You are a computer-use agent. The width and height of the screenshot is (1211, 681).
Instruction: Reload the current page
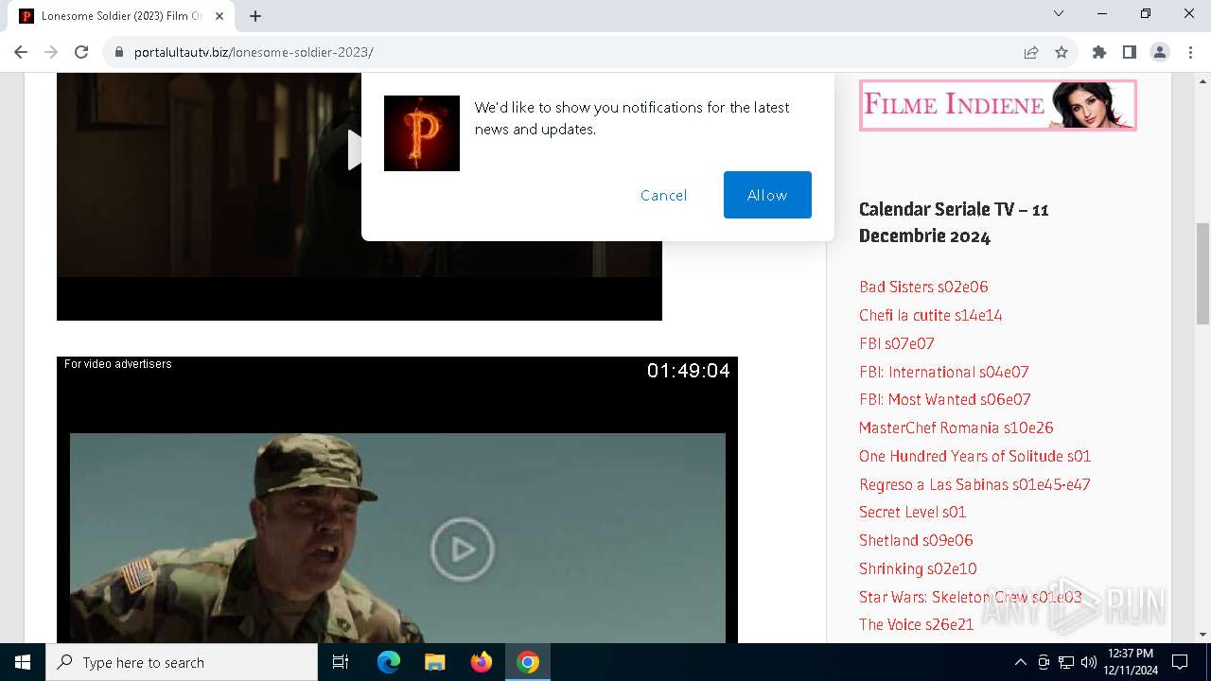coord(81,52)
